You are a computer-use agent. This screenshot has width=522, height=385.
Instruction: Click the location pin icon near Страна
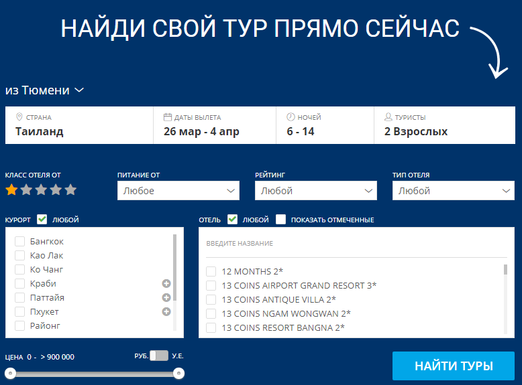pos(19,117)
